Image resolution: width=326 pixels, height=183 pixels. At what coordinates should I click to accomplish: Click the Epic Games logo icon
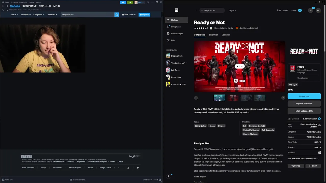[x=176, y=10]
